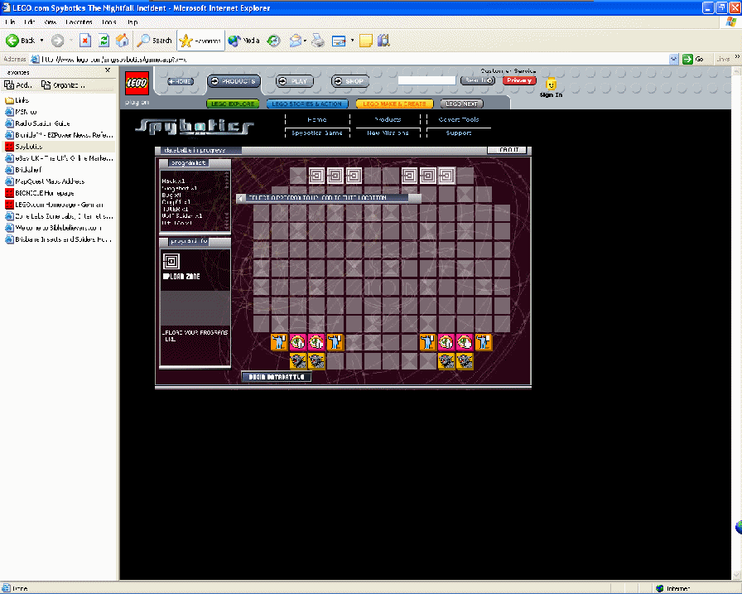Viewport: 742px width, 594px height.
Task: Click the LEGO PRODUCTS navigation button
Action: coord(234,81)
